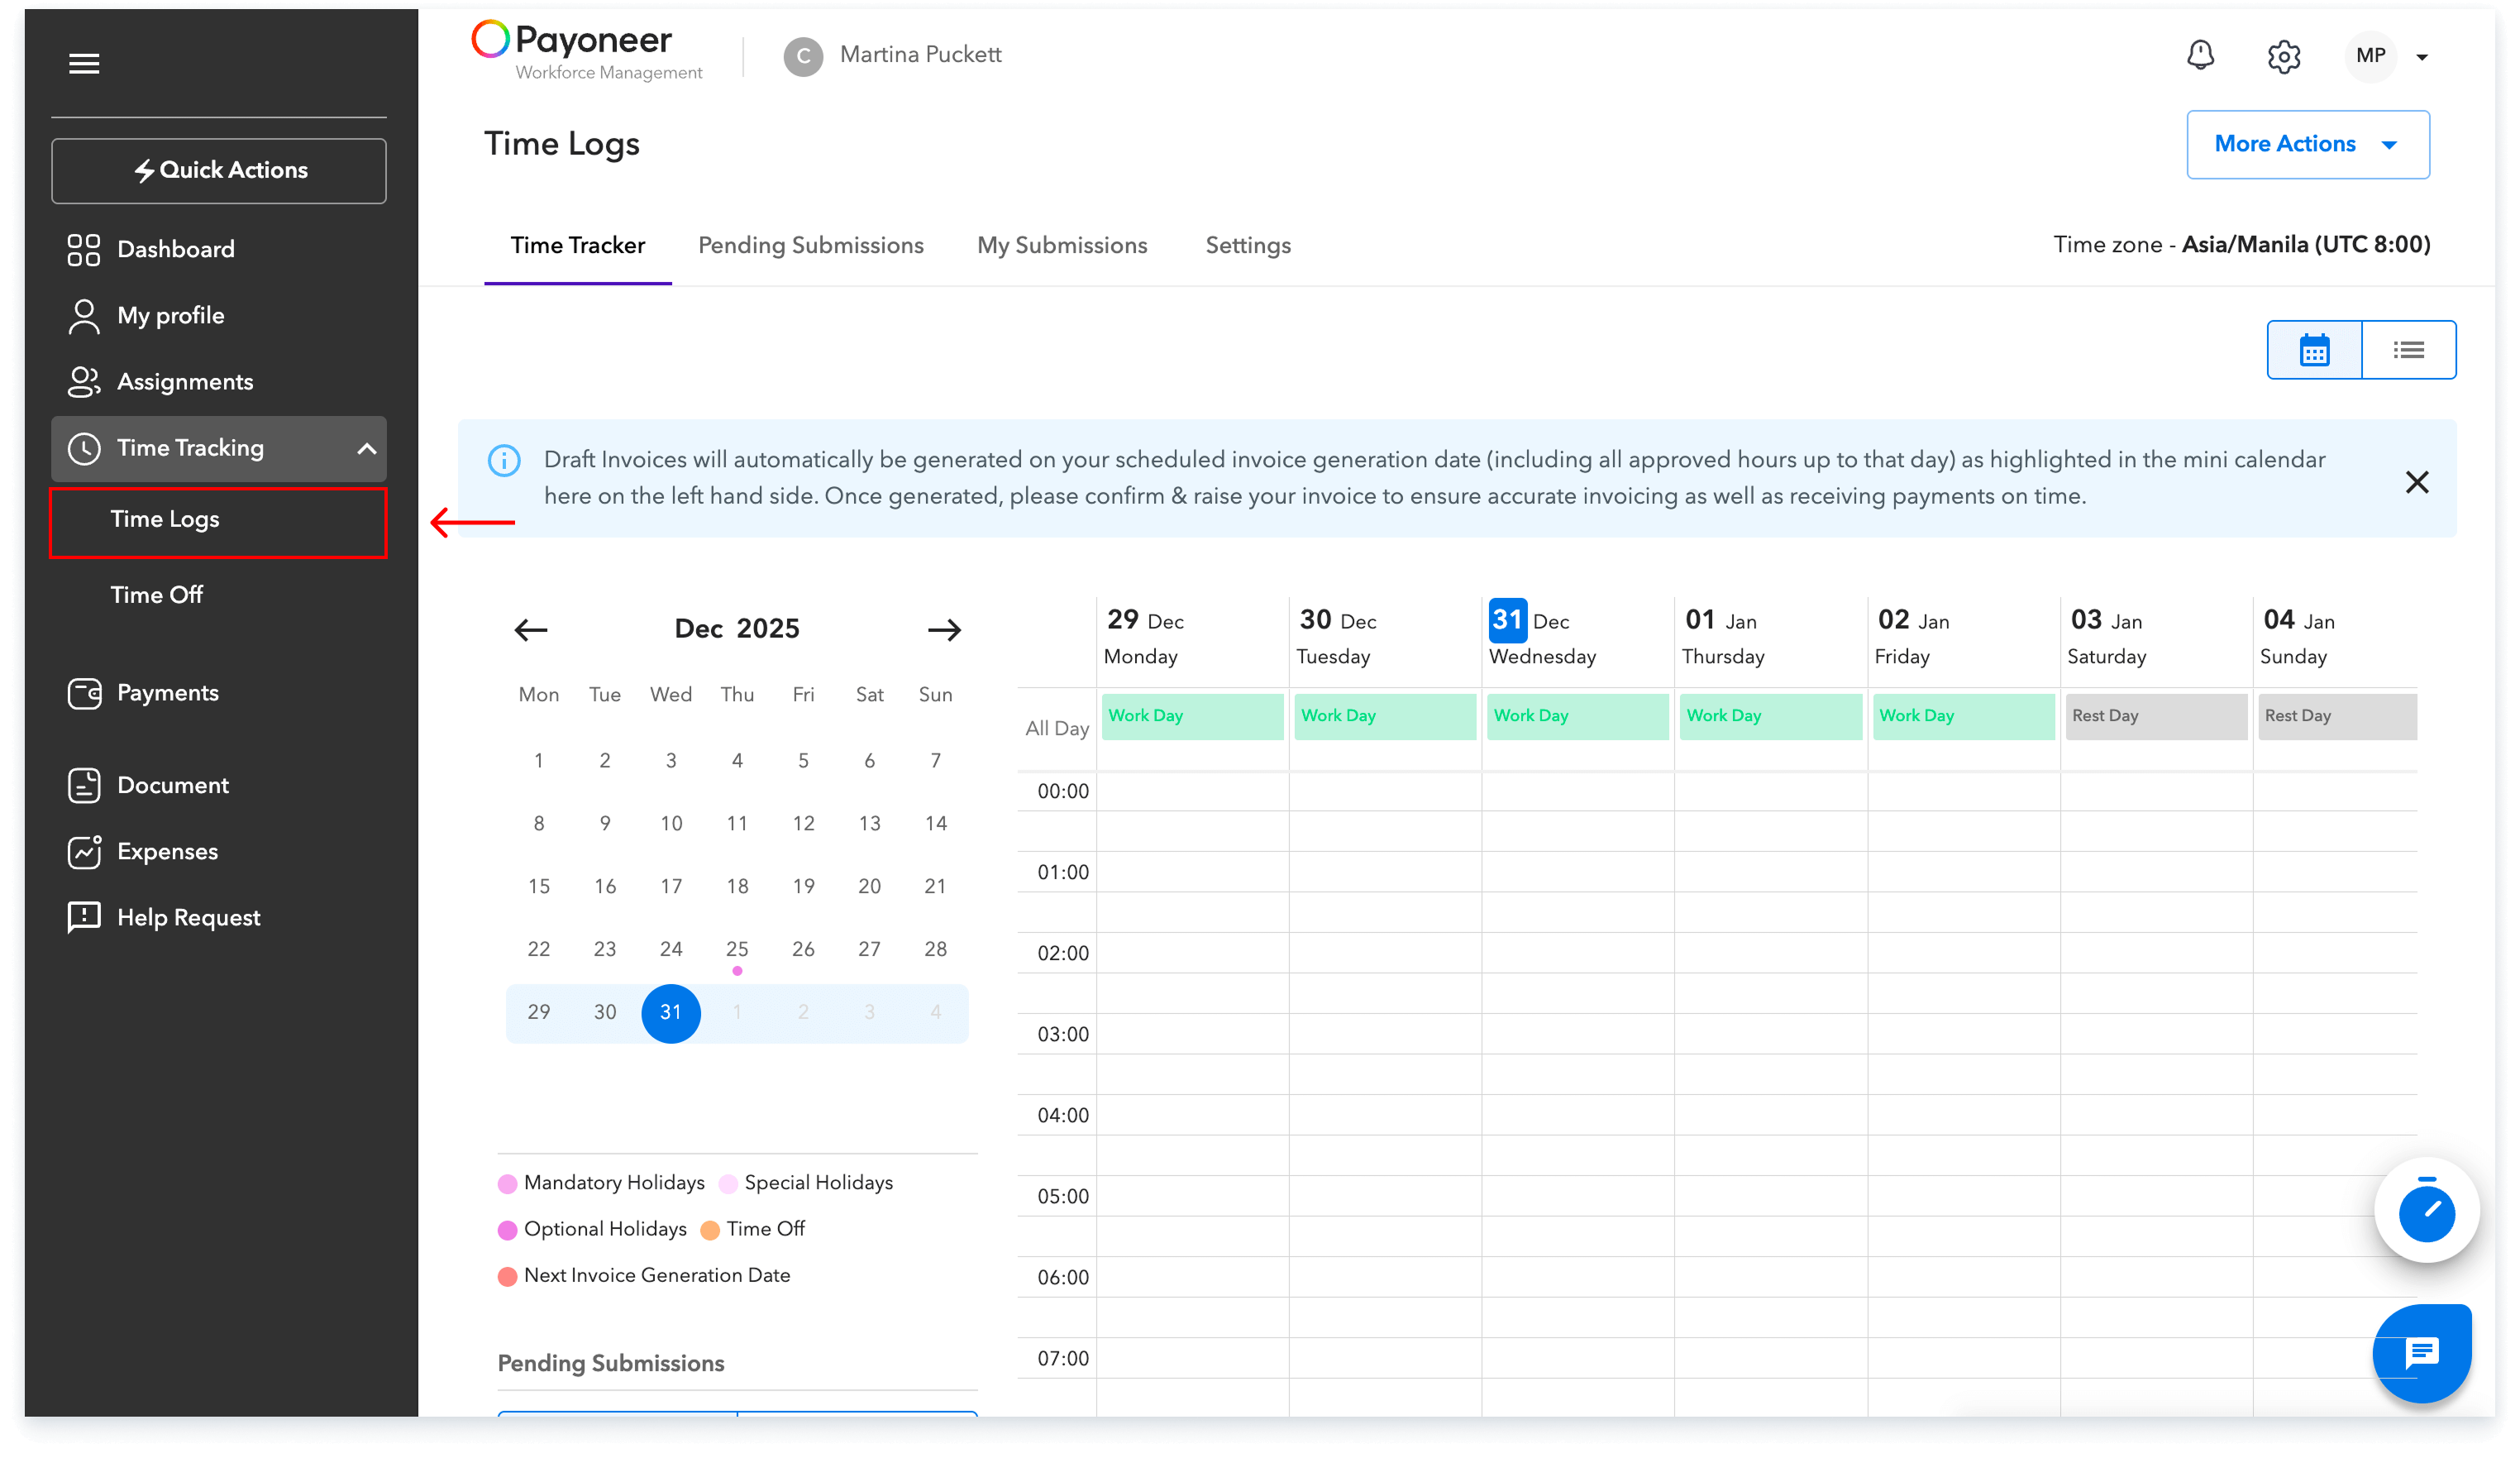Open the MP account dropdown arrow

pyautogui.click(x=2422, y=57)
